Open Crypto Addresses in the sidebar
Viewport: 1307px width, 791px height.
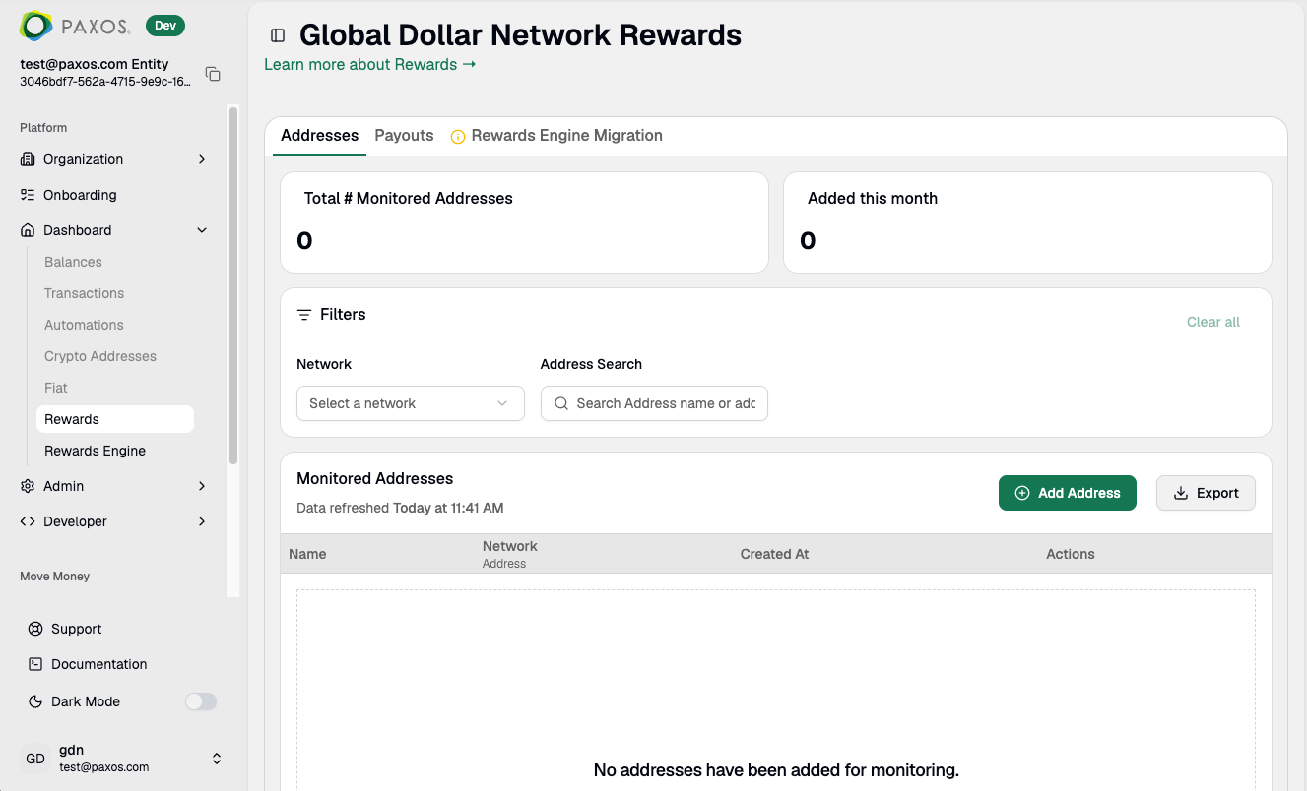point(100,356)
